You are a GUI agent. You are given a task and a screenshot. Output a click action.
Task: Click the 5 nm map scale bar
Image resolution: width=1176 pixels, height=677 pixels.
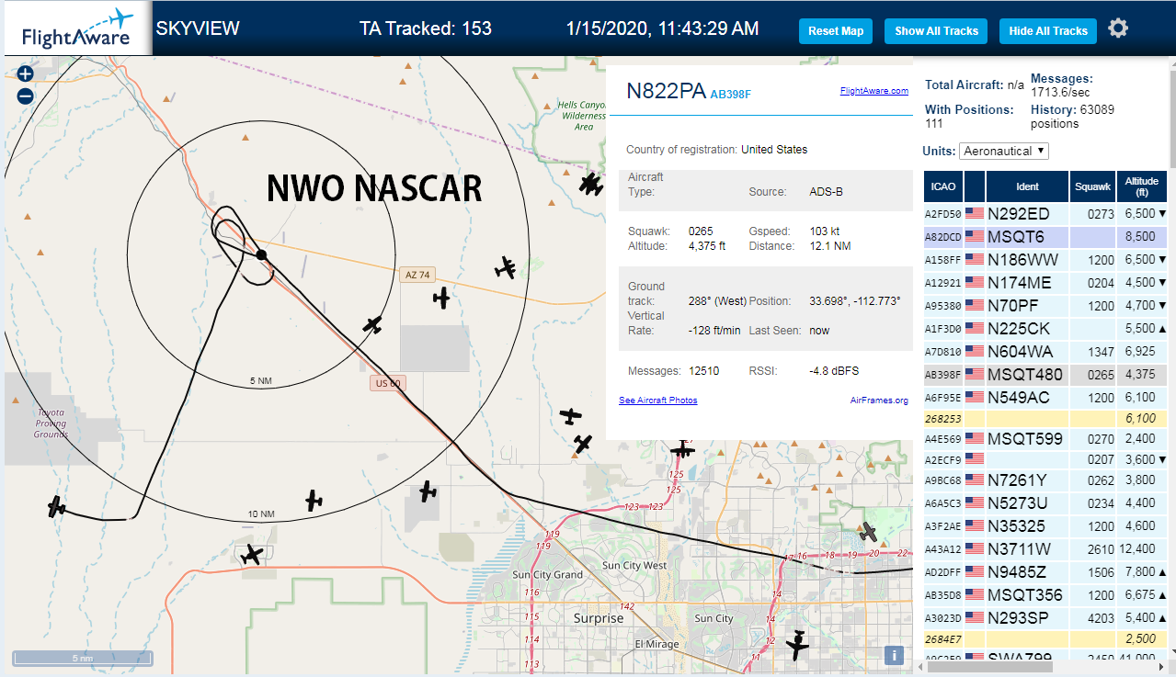[83, 658]
